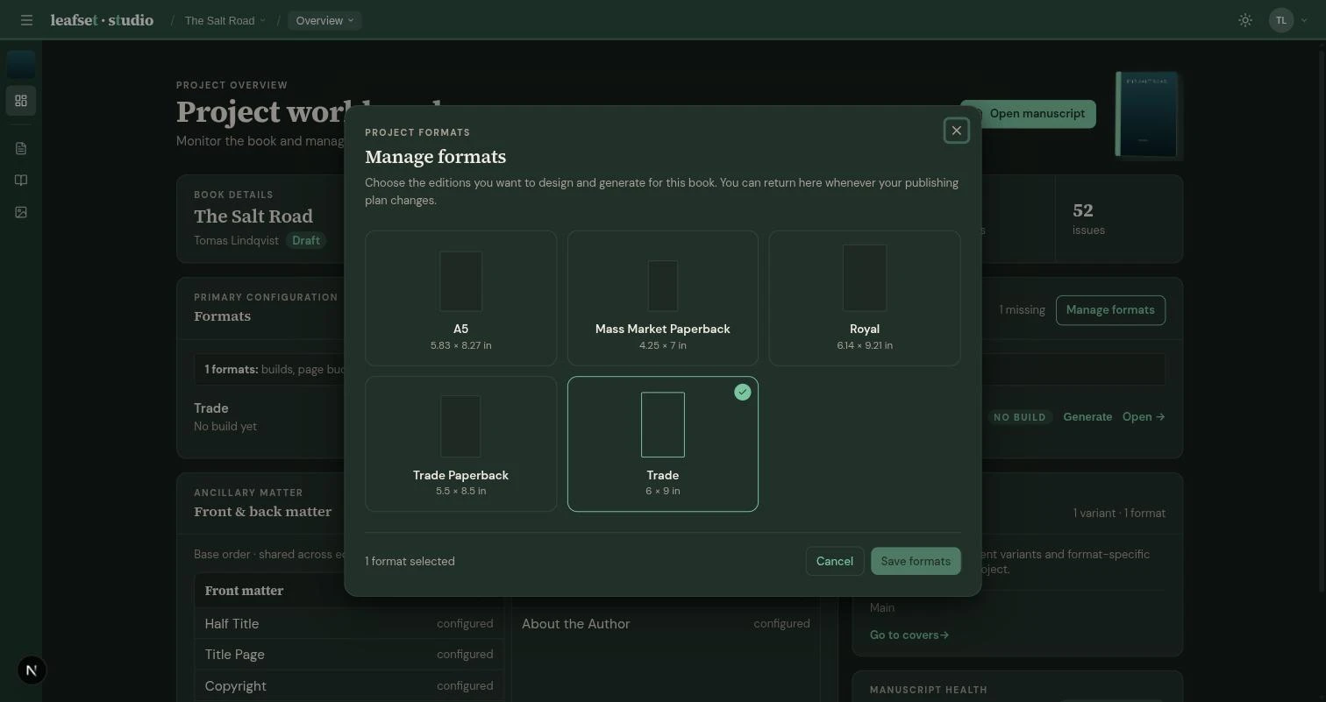Open the overview grid icon in sidebar

pyautogui.click(x=21, y=101)
